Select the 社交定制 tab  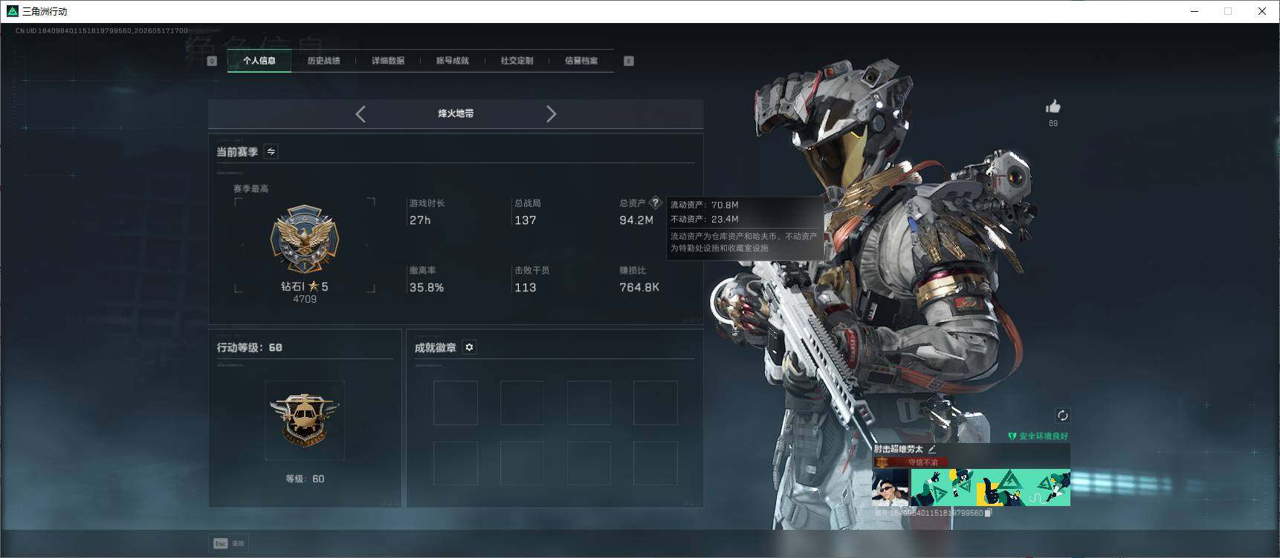(517, 61)
